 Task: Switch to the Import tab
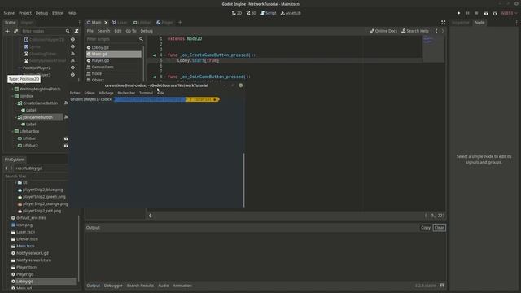(x=27, y=23)
